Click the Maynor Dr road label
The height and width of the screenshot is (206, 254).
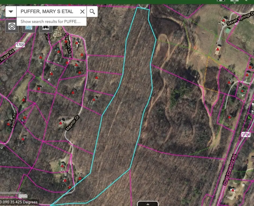(71, 123)
